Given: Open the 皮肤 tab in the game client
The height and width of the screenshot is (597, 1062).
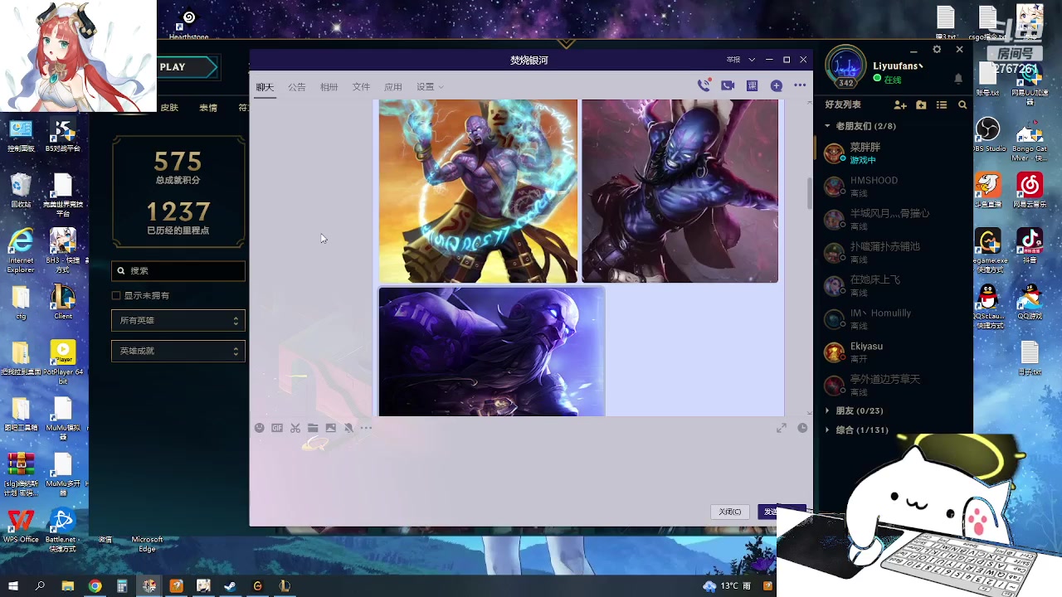Looking at the screenshot, I should tap(169, 108).
